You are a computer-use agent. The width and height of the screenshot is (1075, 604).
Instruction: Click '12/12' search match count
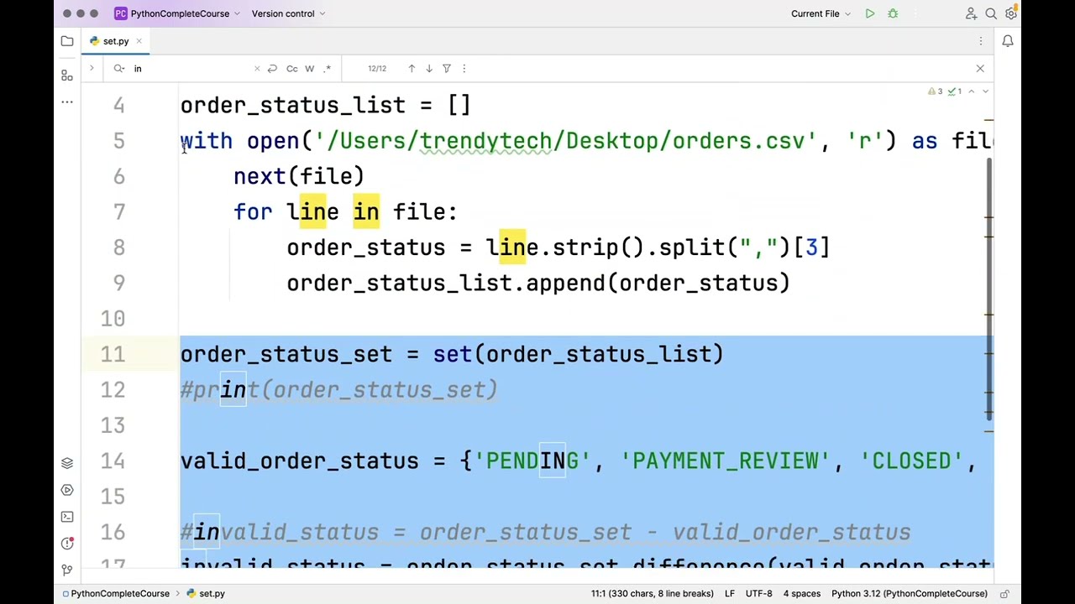[377, 69]
